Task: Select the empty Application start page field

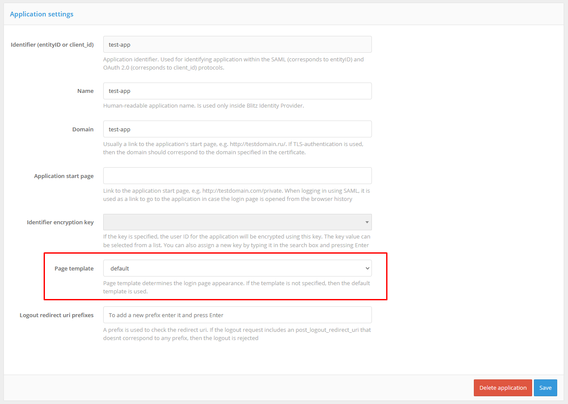Action: [x=237, y=176]
